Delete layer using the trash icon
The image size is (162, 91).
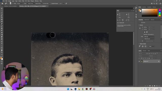[159, 86]
